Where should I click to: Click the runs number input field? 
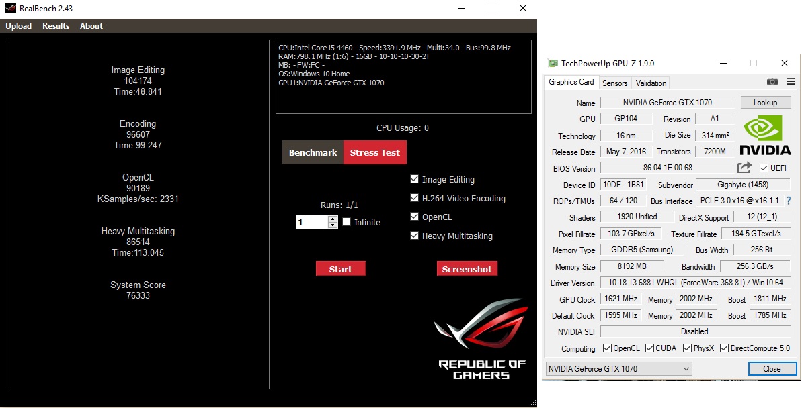[311, 222]
